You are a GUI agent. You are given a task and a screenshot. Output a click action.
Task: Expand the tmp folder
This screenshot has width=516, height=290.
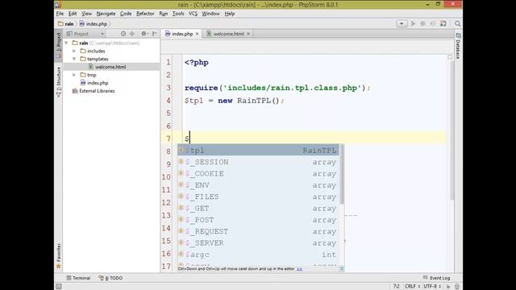(x=74, y=75)
